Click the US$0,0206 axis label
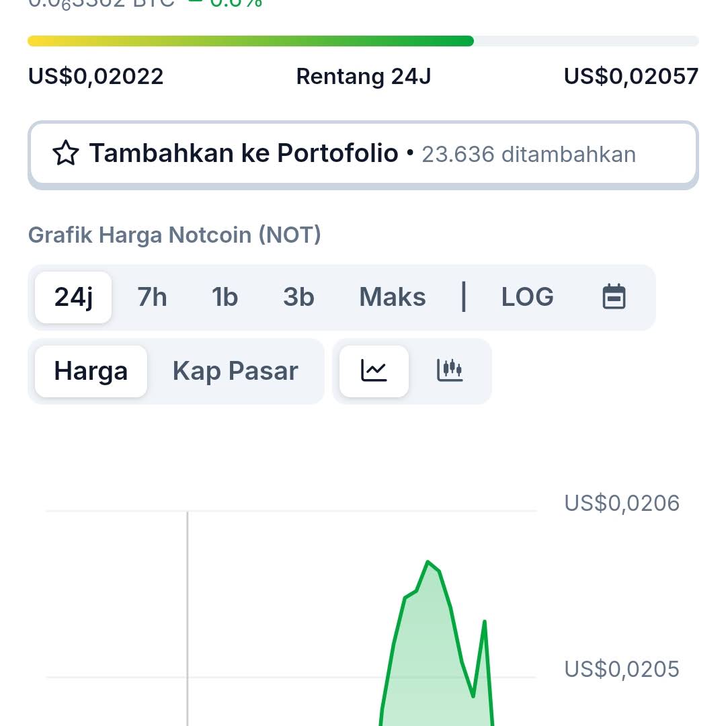The image size is (726, 726). point(622,503)
